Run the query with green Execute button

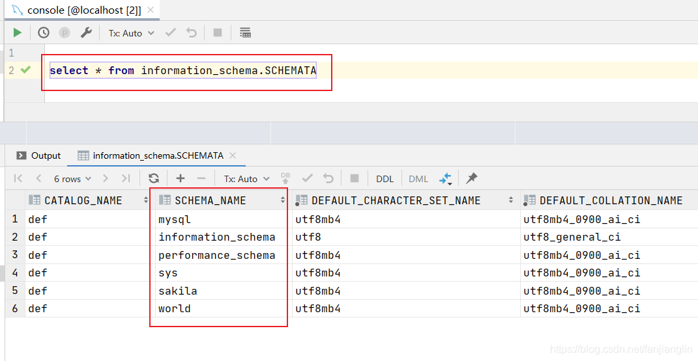click(x=18, y=33)
